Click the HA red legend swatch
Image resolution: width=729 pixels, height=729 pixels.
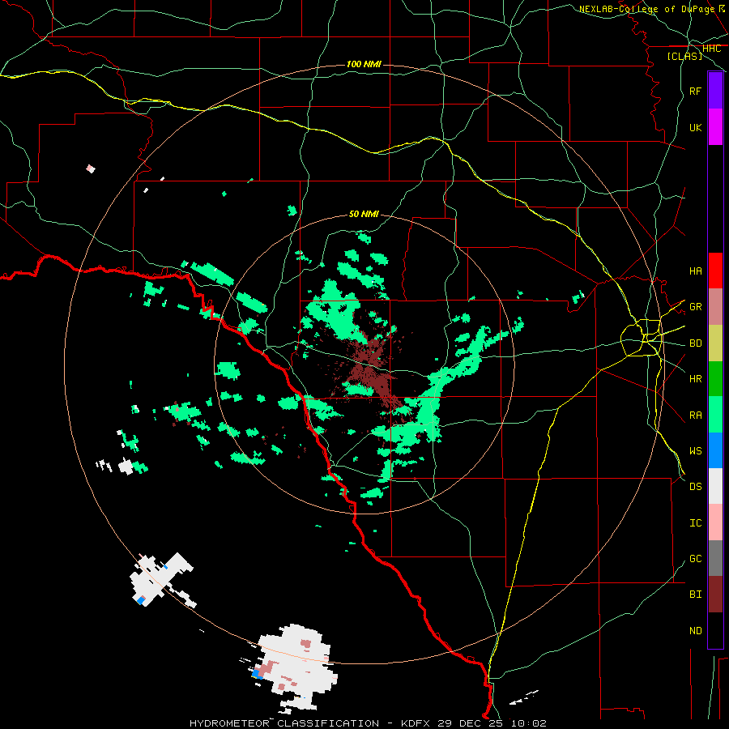click(x=715, y=271)
